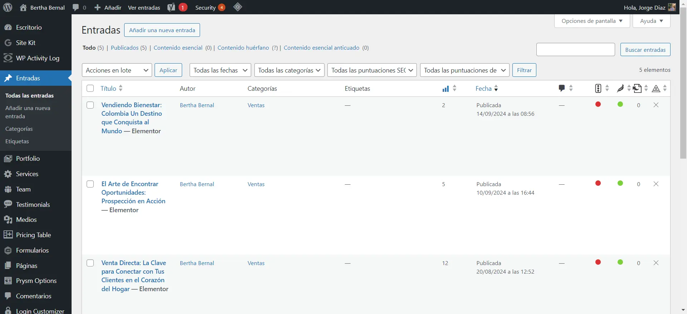687x314 pixels.
Task: Click the diamond icon in admin bar
Action: point(238,7)
